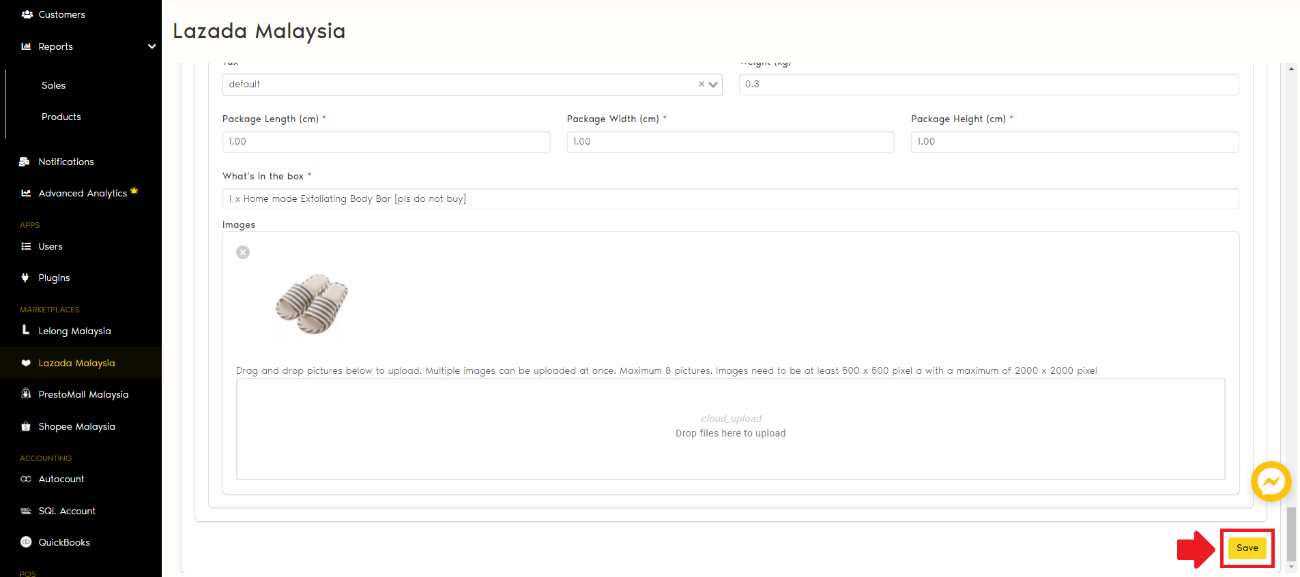Click the Package Height (cm) label
This screenshot has height=577, width=1300.
coord(958,119)
